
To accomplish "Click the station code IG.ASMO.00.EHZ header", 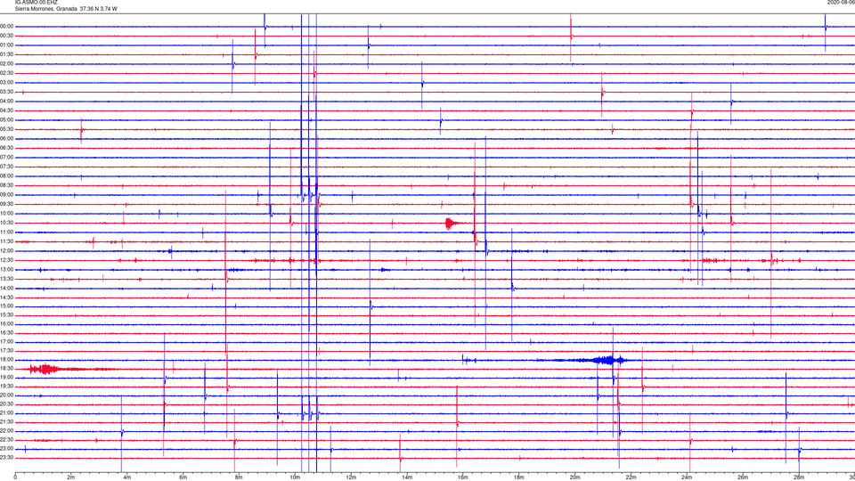I will click(36, 3).
